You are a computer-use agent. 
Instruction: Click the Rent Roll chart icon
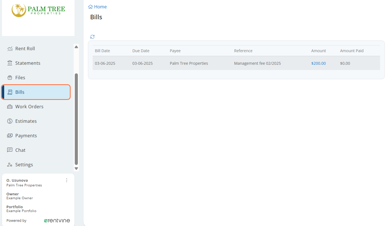[x=10, y=49]
